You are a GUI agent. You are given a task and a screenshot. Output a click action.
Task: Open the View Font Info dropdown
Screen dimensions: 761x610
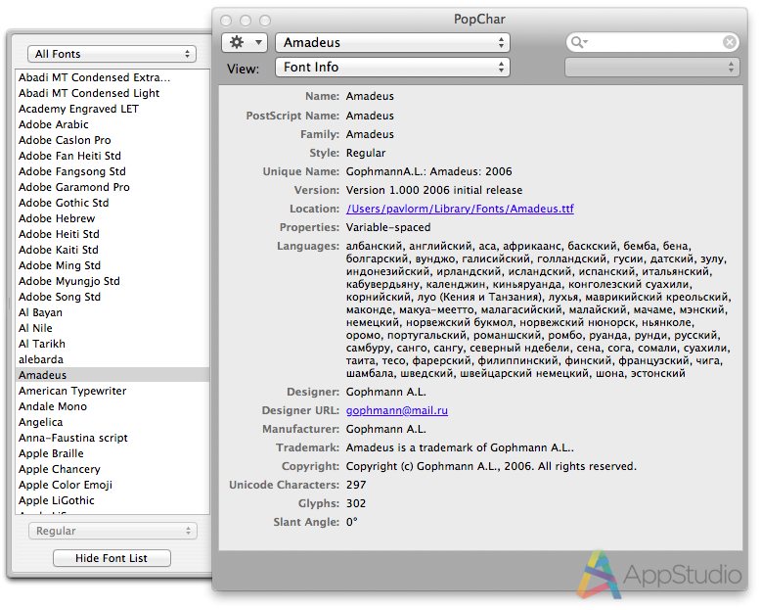pyautogui.click(x=392, y=68)
